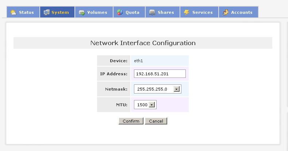Switch to the Volumes tab
Image resolution: width=288 pixels, height=151 pixels.
tap(97, 12)
